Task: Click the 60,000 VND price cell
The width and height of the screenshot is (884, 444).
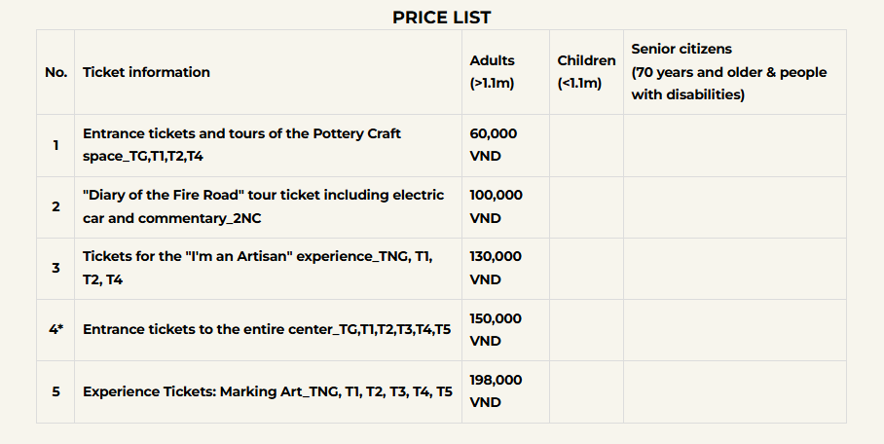Action: coord(494,145)
